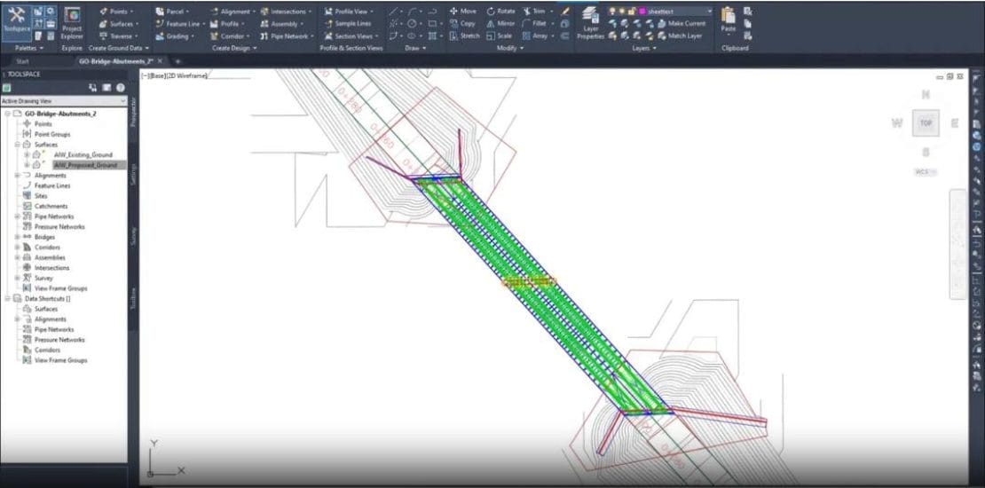985x488 pixels.
Task: Add a new drawing tab
Action: coord(177,61)
